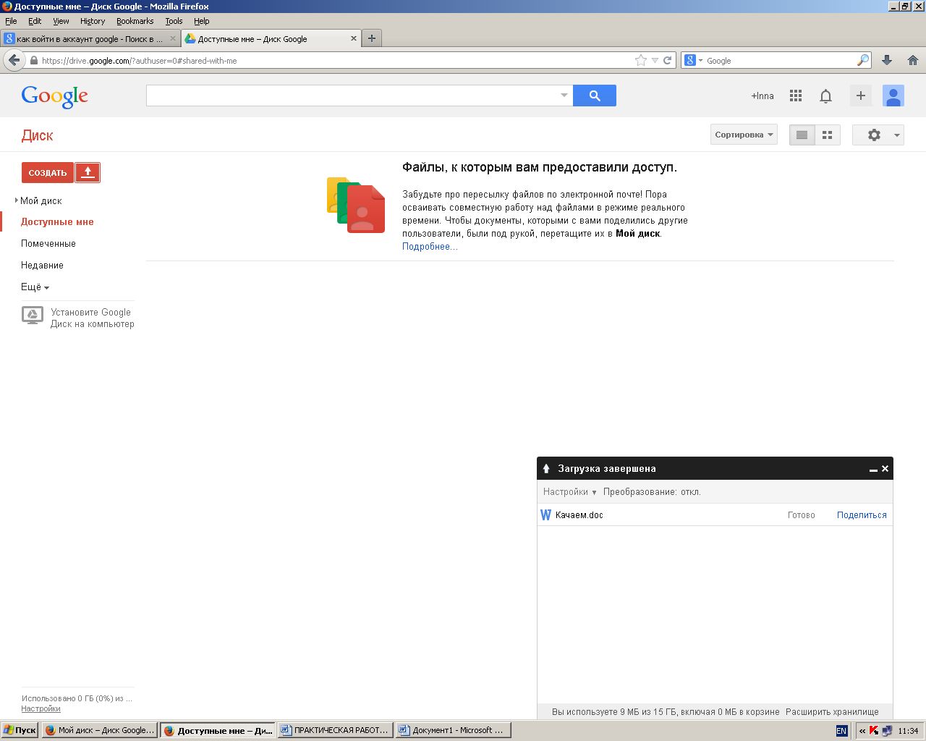926x741 pixels.
Task: Open the address bar history dropdown arrow
Action: tap(655, 61)
